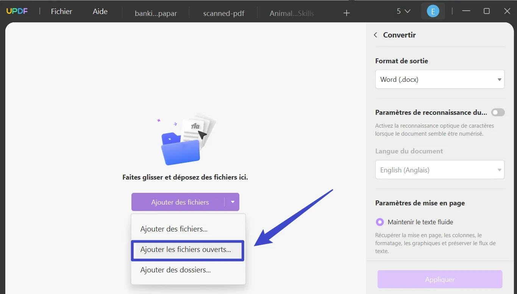Click the Appliquer button

(439, 279)
